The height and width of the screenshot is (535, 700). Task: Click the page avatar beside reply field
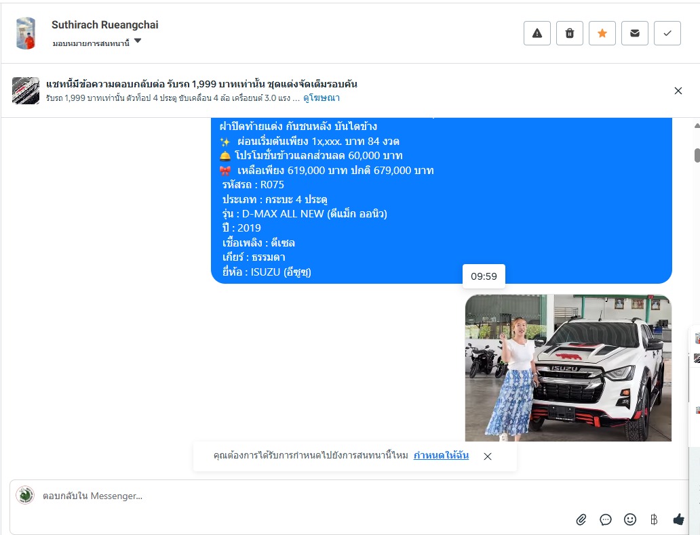(25, 495)
